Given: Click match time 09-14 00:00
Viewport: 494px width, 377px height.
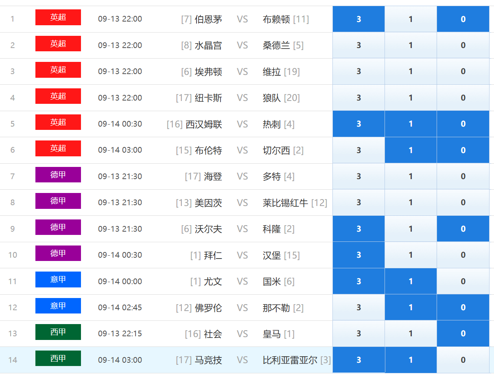Looking at the screenshot, I should [120, 281].
